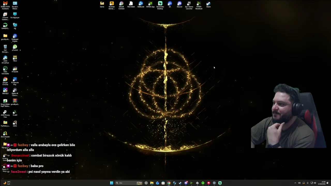Screen dimensions: 331x186
Task: Launch the Ubisoft Connect desktop shortcut
Action: pyautogui.click(x=121, y=5)
